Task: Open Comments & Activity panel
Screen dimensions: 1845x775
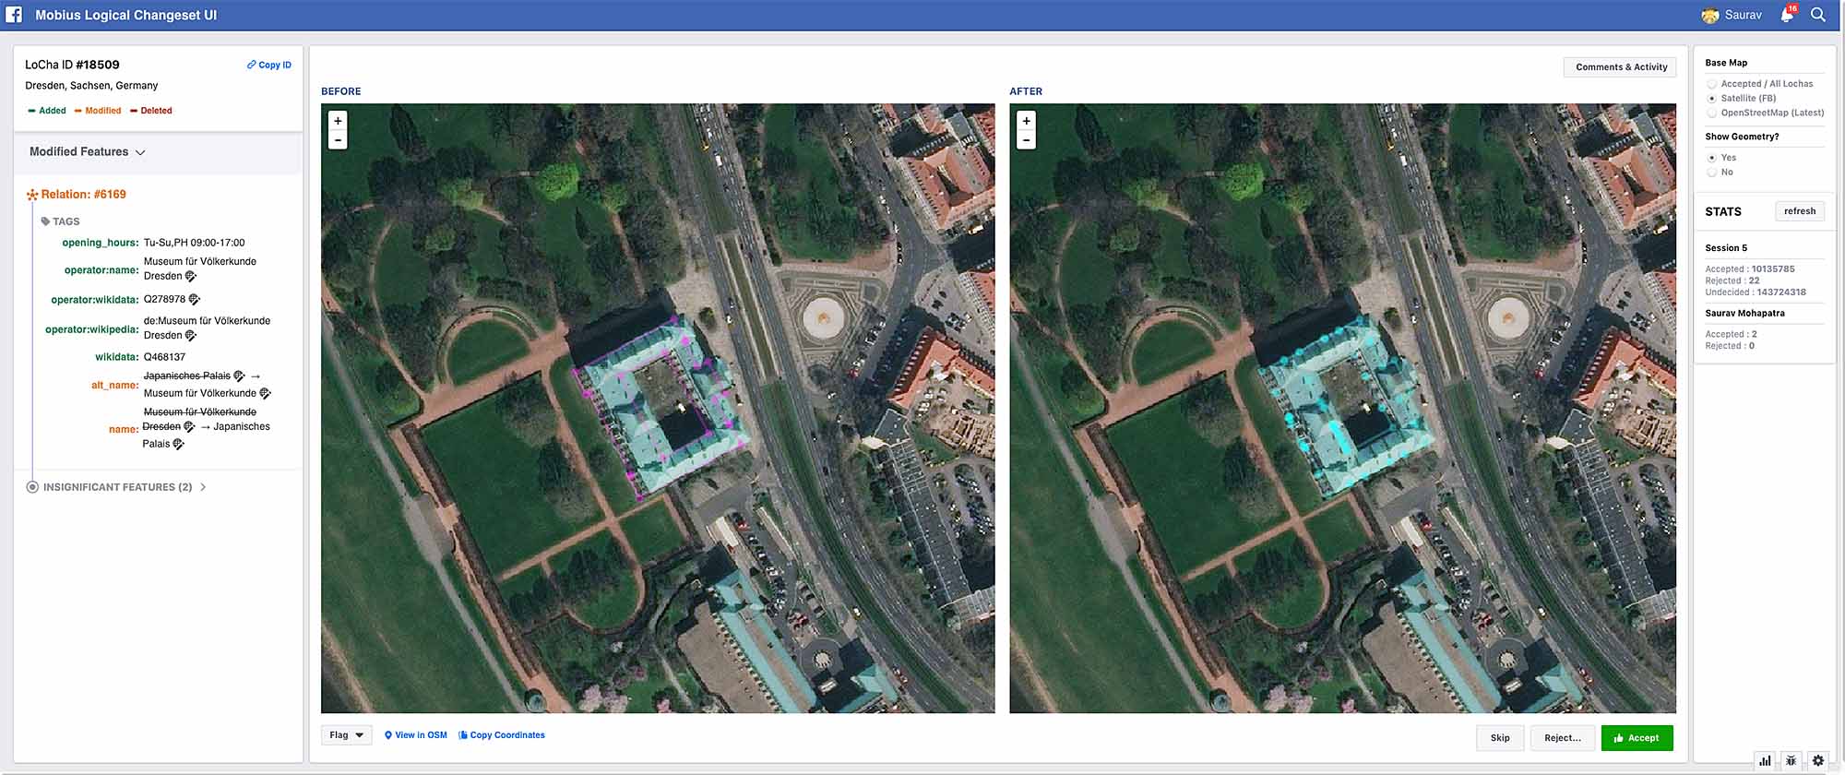Action: click(x=1621, y=67)
